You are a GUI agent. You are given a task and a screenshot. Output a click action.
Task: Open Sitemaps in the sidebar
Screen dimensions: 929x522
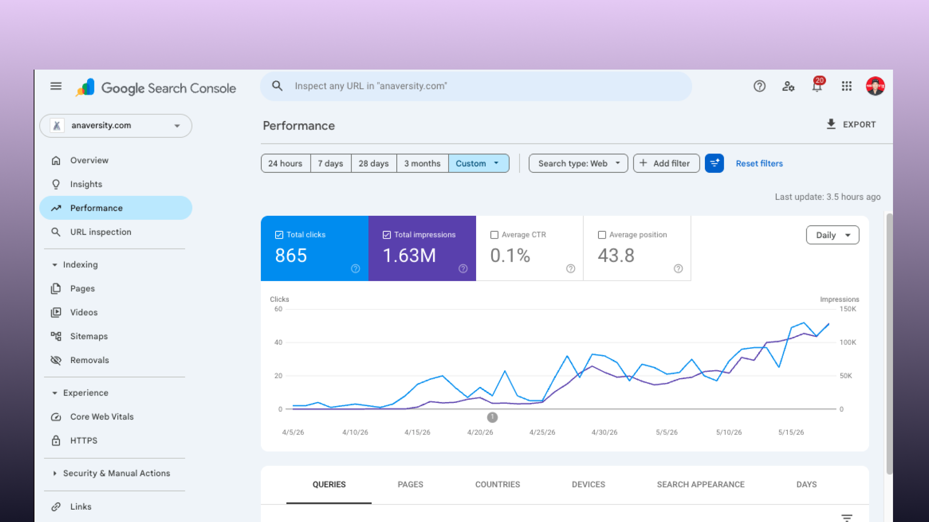click(x=116, y=336)
